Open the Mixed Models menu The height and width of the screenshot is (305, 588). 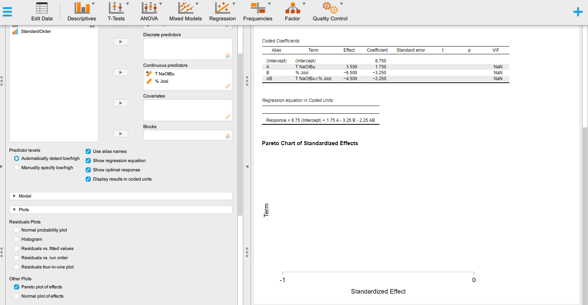point(185,12)
